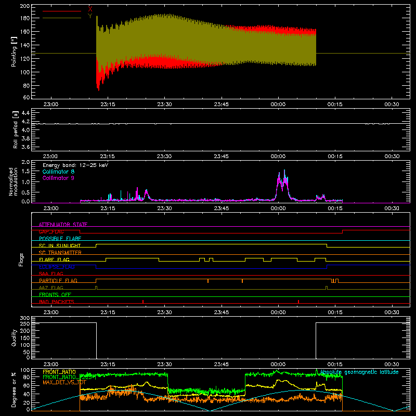Click the '300' tick on the Quality axis
Viewport: 416px width, 416px height.
(25, 318)
